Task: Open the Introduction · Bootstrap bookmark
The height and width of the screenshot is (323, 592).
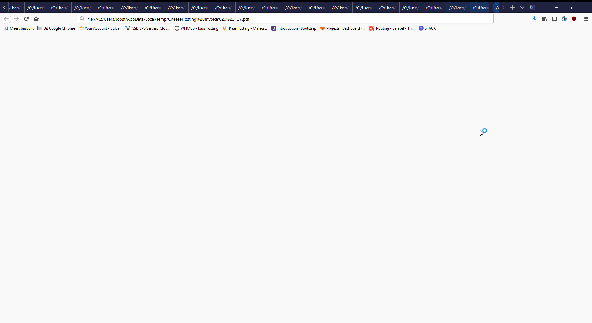Action: [x=294, y=28]
